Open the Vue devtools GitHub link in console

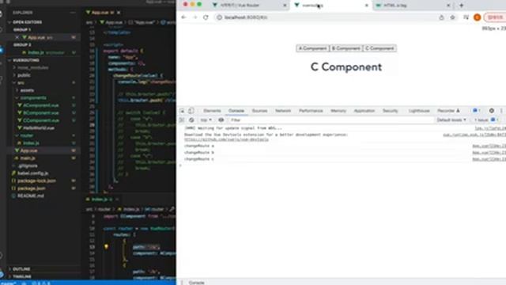[x=226, y=139]
